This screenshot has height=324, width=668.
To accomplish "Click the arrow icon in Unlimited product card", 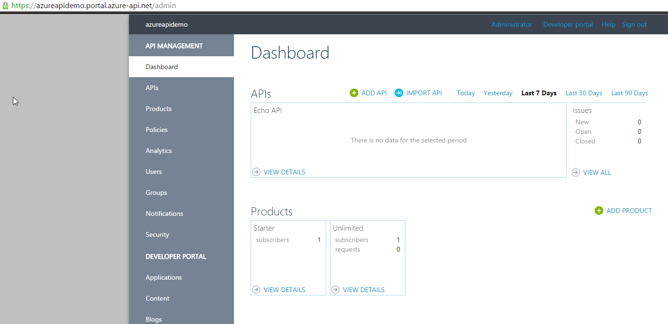I will coord(336,290).
